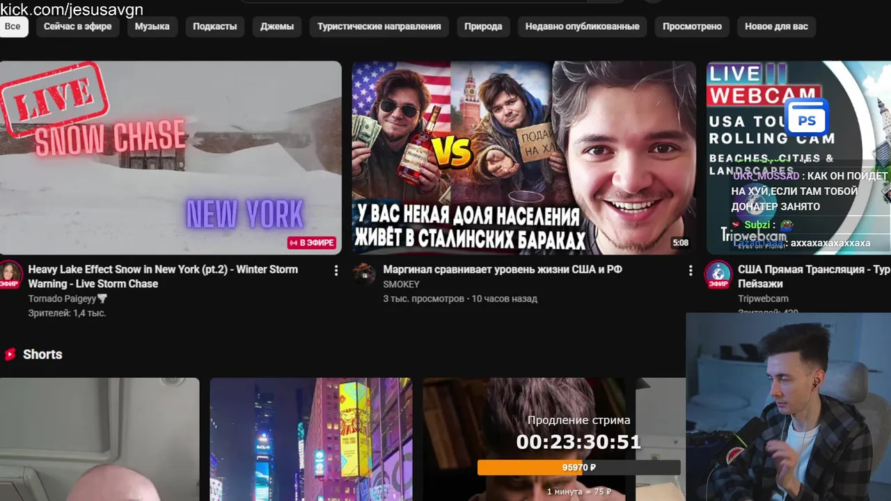The image size is (891, 501).
Task: Select the 'Новое для вас' chip
Action: 776,26
